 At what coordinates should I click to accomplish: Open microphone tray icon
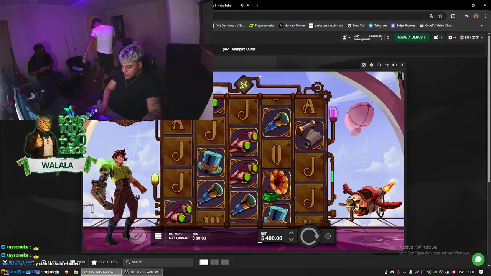410,272
